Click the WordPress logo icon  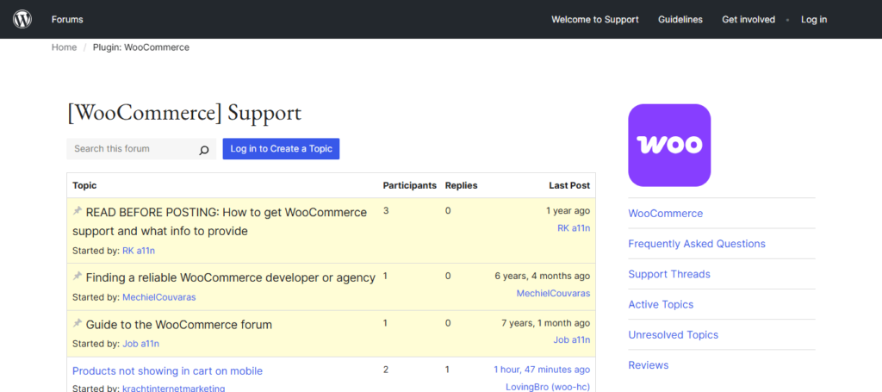(x=22, y=19)
